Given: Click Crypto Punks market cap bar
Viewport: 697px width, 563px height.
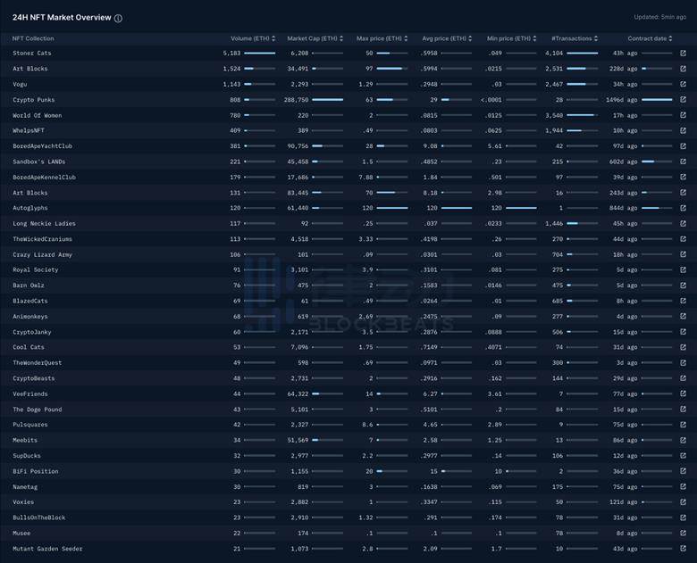Looking at the screenshot, I should 328,100.
